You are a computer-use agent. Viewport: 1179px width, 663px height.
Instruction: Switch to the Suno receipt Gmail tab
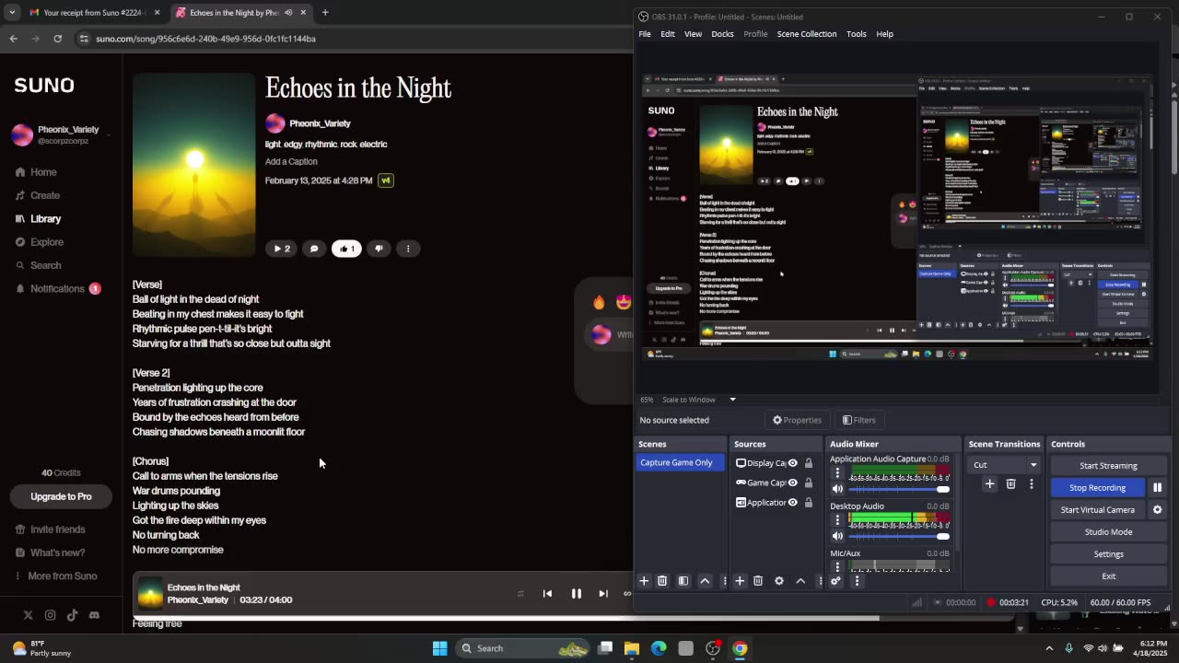pyautogui.click(x=92, y=13)
